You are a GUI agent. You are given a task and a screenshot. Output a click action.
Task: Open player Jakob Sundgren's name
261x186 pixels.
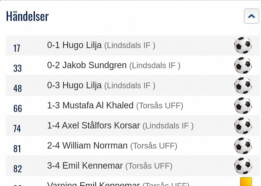95,65
